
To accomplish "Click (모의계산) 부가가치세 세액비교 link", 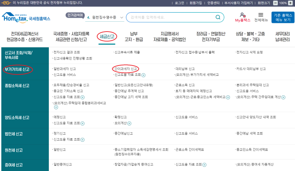I will (197, 75).
